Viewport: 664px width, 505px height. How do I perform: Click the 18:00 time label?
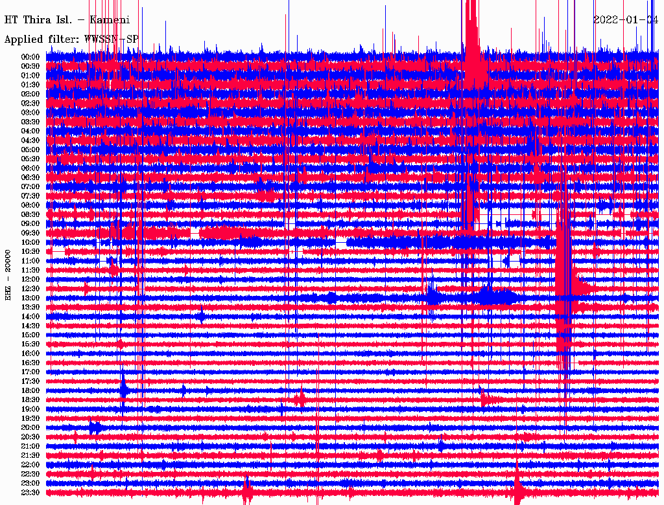30,390
